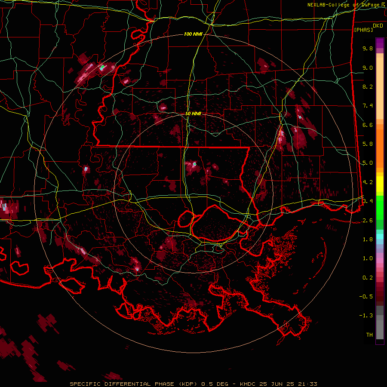The image size is (387, 387).
Task: Click the 5.8 scale value
Action: click(368, 144)
